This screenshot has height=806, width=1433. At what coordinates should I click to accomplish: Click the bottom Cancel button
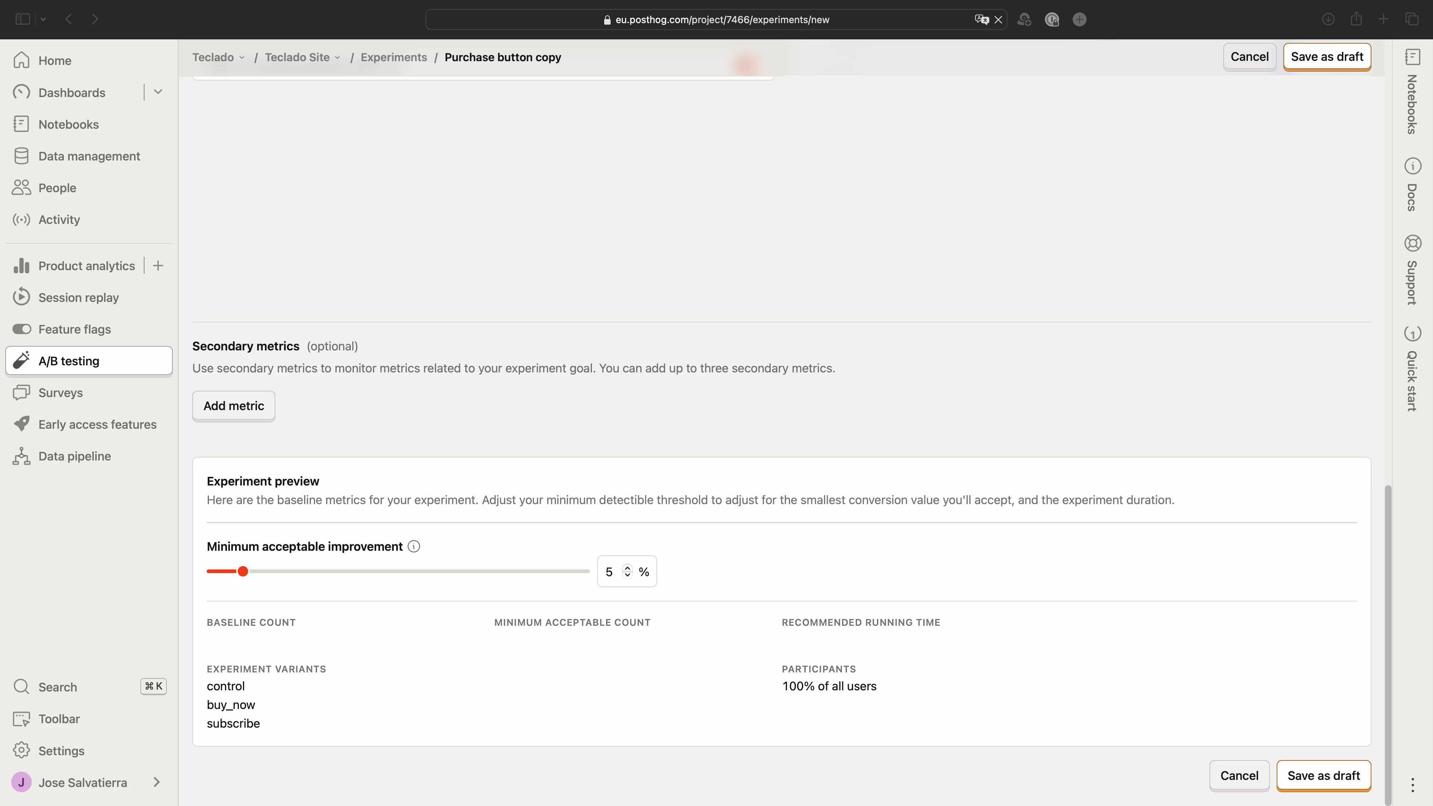(x=1239, y=775)
